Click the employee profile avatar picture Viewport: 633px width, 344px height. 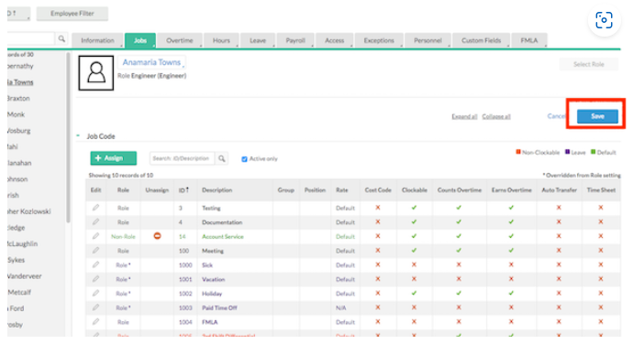pos(96,73)
